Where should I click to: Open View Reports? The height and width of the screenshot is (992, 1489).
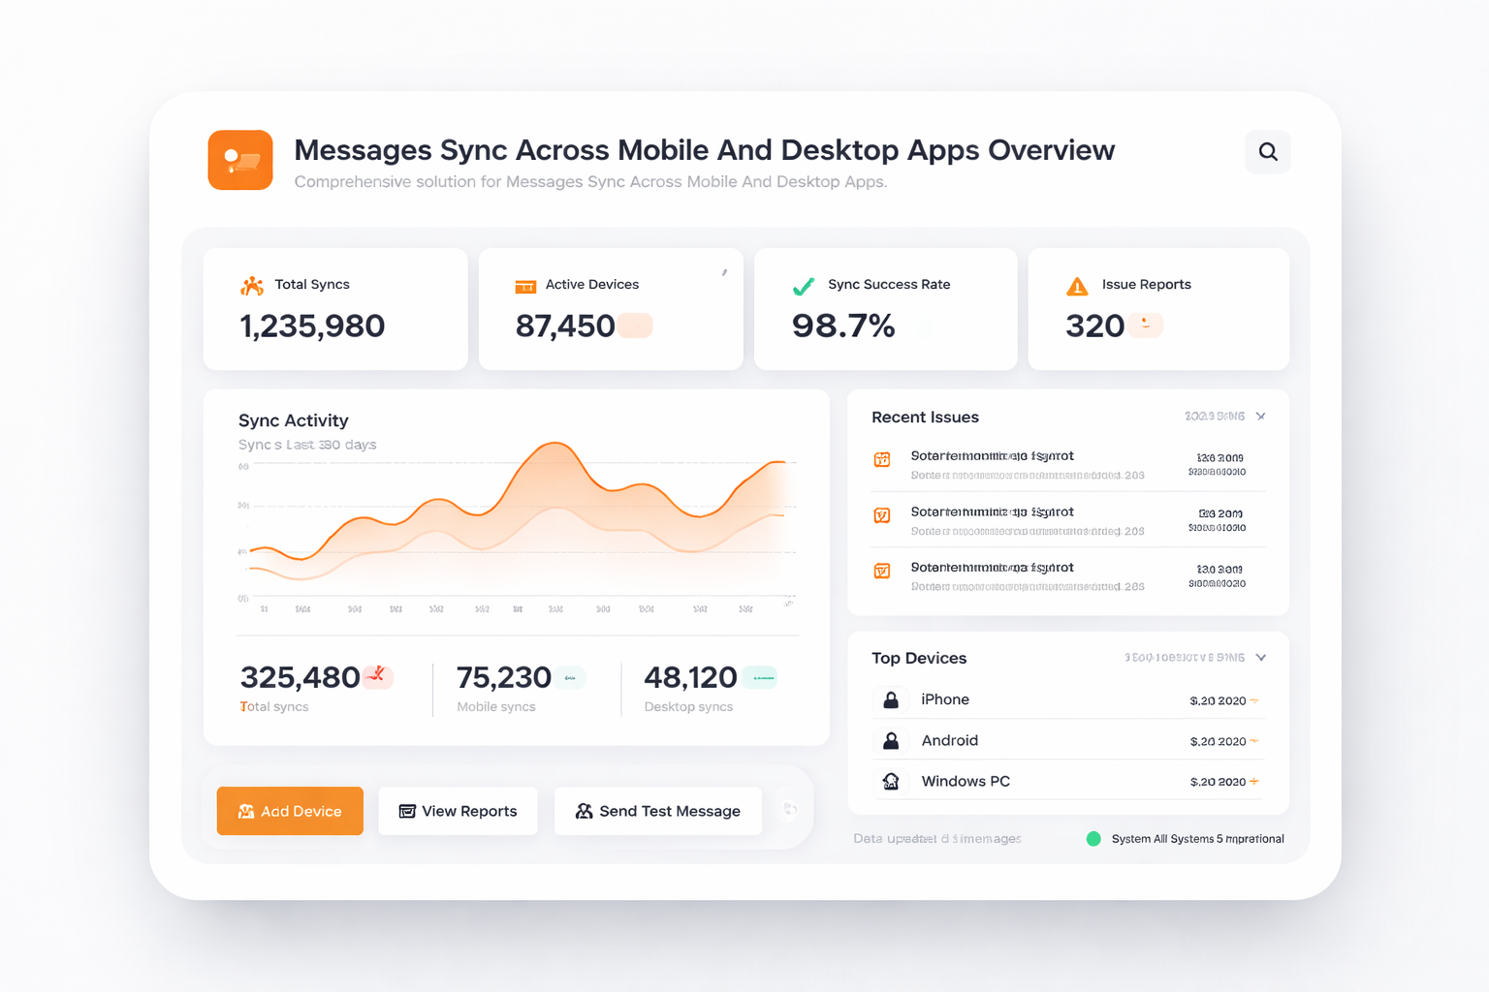coord(459,811)
